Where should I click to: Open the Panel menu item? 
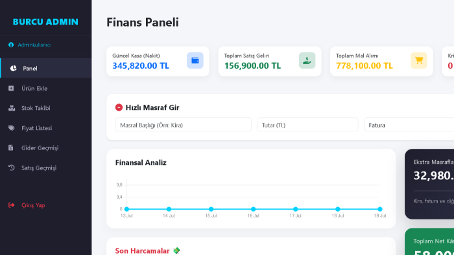click(46, 68)
